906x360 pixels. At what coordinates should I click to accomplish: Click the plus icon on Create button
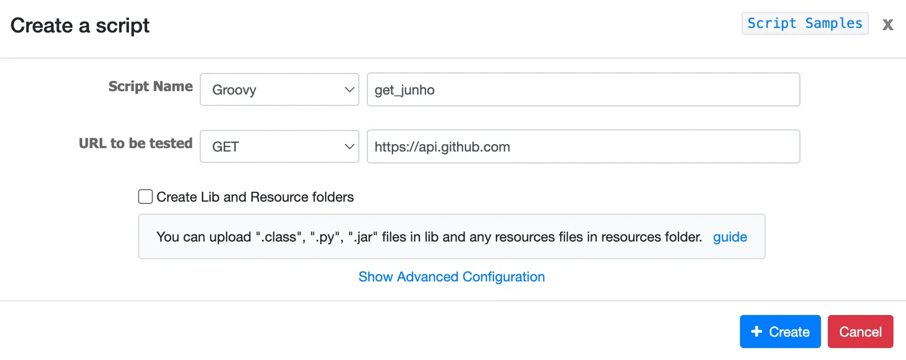(757, 332)
